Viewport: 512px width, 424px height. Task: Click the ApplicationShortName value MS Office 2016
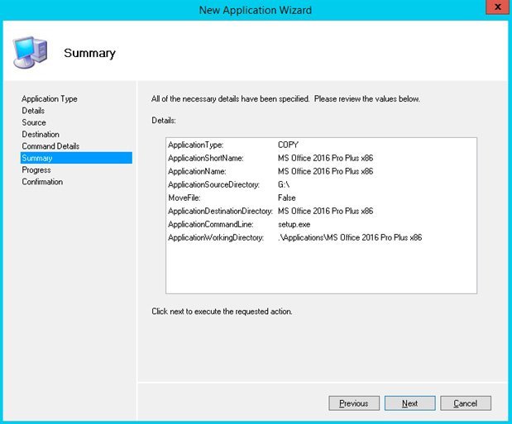[x=326, y=158]
